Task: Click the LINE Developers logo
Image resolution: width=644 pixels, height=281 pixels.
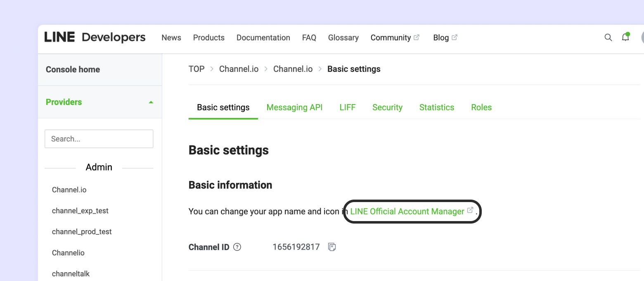Action: (95, 38)
